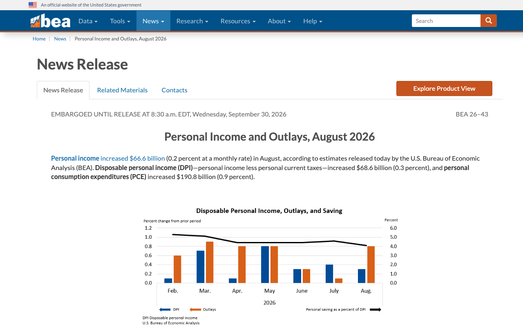Image resolution: width=523 pixels, height=327 pixels.
Task: Click the '2026' year label under chart
Action: 270,303
